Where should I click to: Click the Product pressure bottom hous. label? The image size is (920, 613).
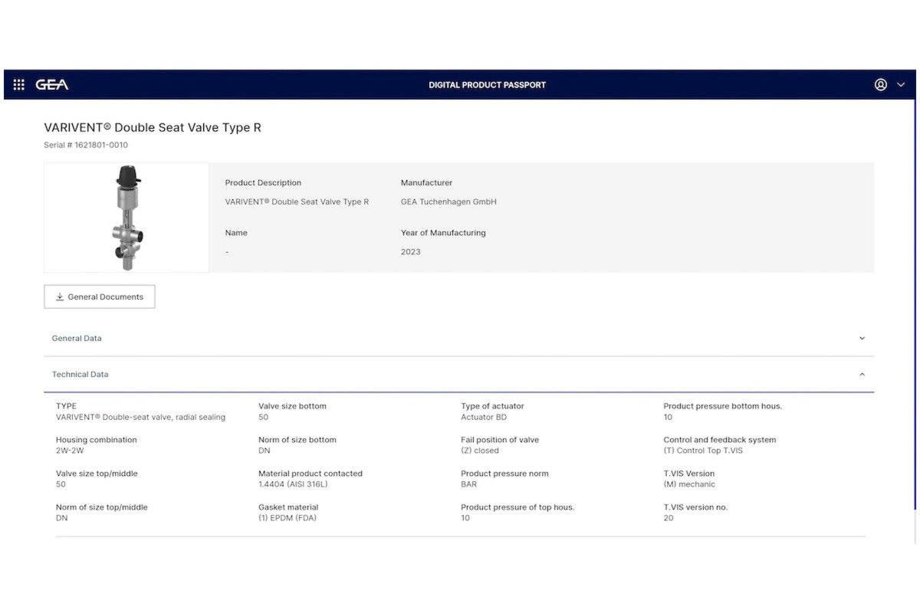(x=723, y=406)
